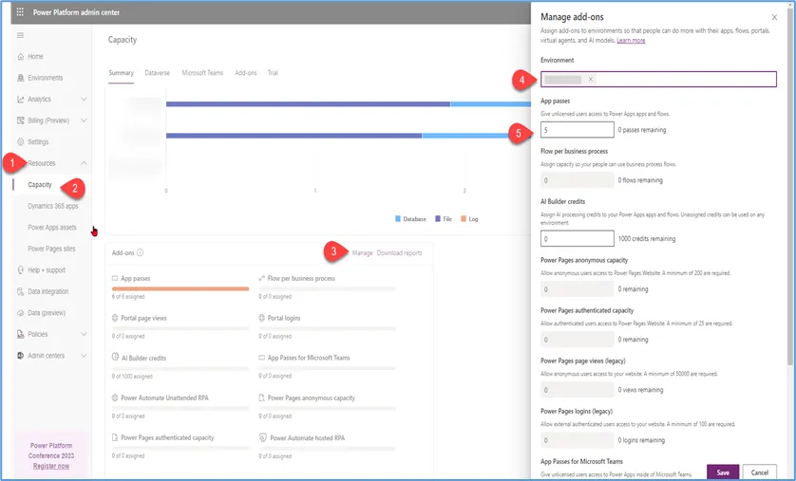The width and height of the screenshot is (796, 481).
Task: Click "0 of 1000 assigned" text
Action: coord(132,376)
